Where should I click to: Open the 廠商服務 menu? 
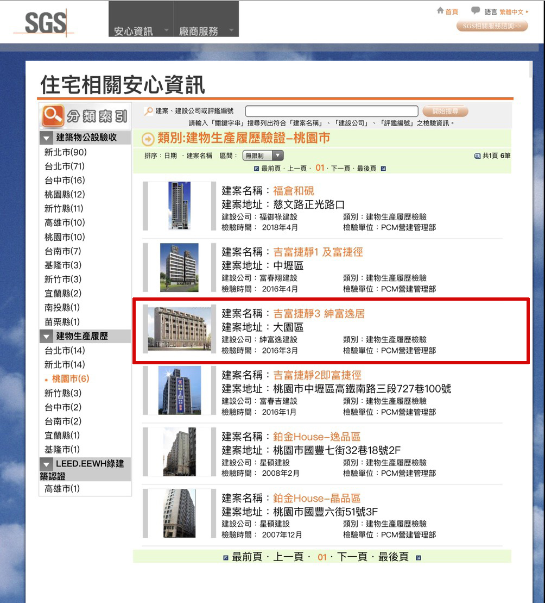[206, 19]
